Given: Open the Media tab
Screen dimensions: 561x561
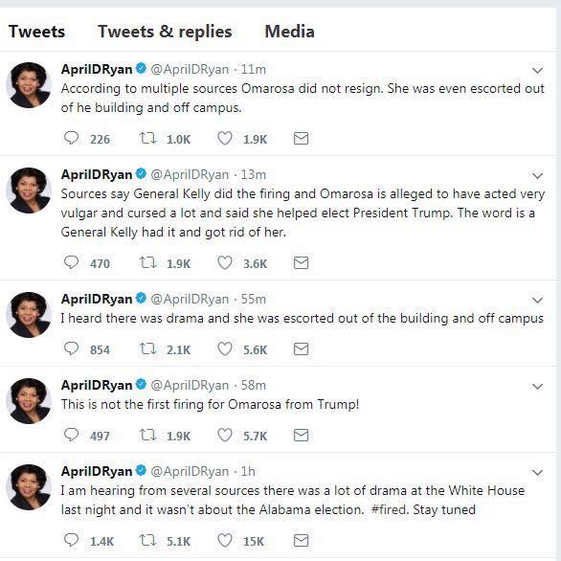Looking at the screenshot, I should tap(289, 32).
